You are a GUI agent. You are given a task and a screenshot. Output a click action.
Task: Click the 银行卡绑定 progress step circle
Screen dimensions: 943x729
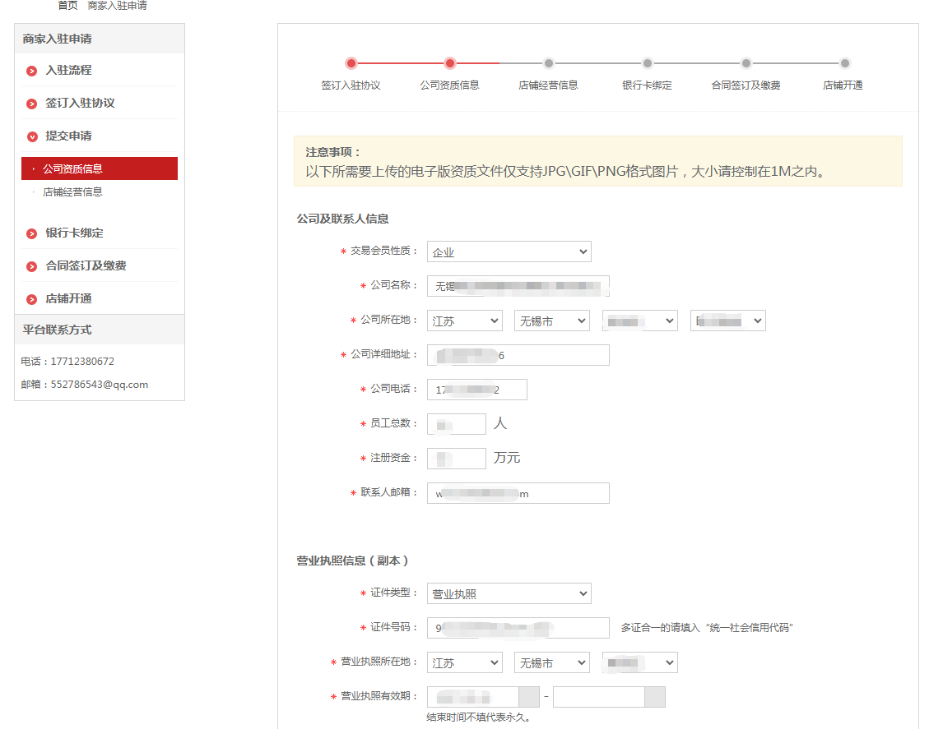648,63
